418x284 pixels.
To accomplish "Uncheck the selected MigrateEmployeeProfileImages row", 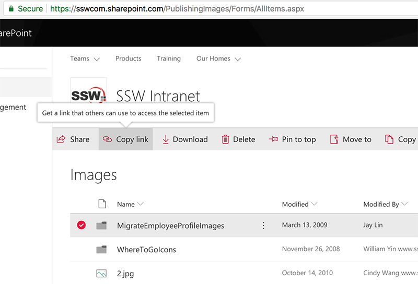I will 81,226.
